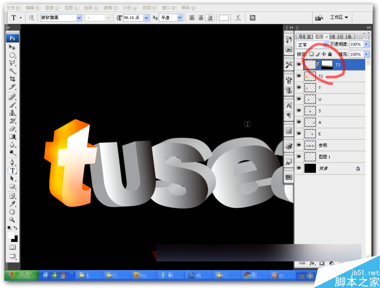The image size is (380, 288).
Task: Hide the U layer
Action: point(299,99)
